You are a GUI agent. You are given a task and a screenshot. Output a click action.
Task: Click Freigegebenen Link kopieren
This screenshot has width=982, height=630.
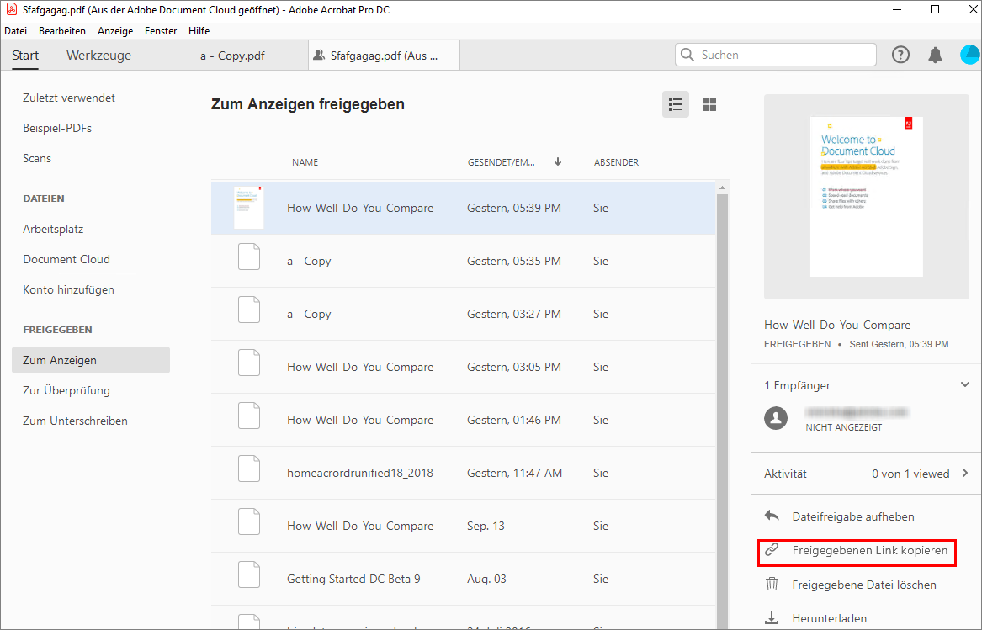(869, 550)
